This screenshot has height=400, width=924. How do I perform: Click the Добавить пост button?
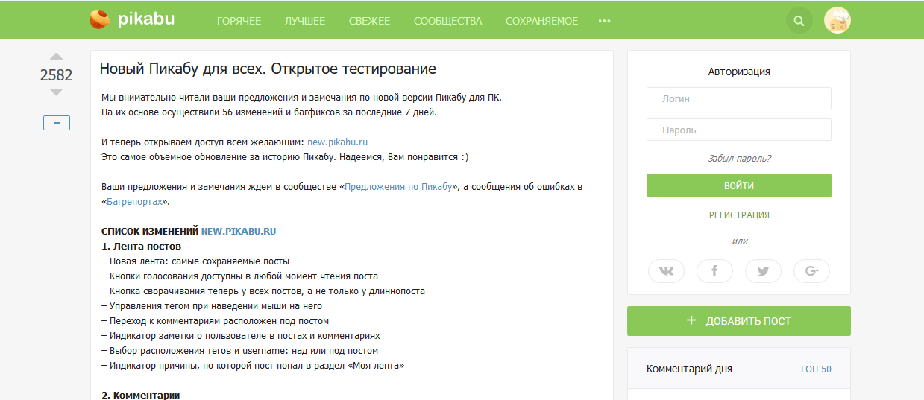pos(738,321)
